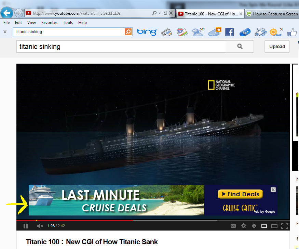
Task: Switch to the 'How to Capture a Screen' tab
Action: pyautogui.click(x=272, y=14)
